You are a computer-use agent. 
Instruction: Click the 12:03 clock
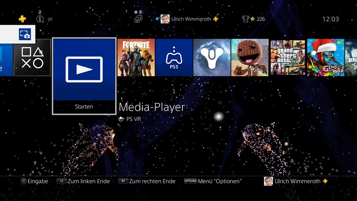(331, 19)
